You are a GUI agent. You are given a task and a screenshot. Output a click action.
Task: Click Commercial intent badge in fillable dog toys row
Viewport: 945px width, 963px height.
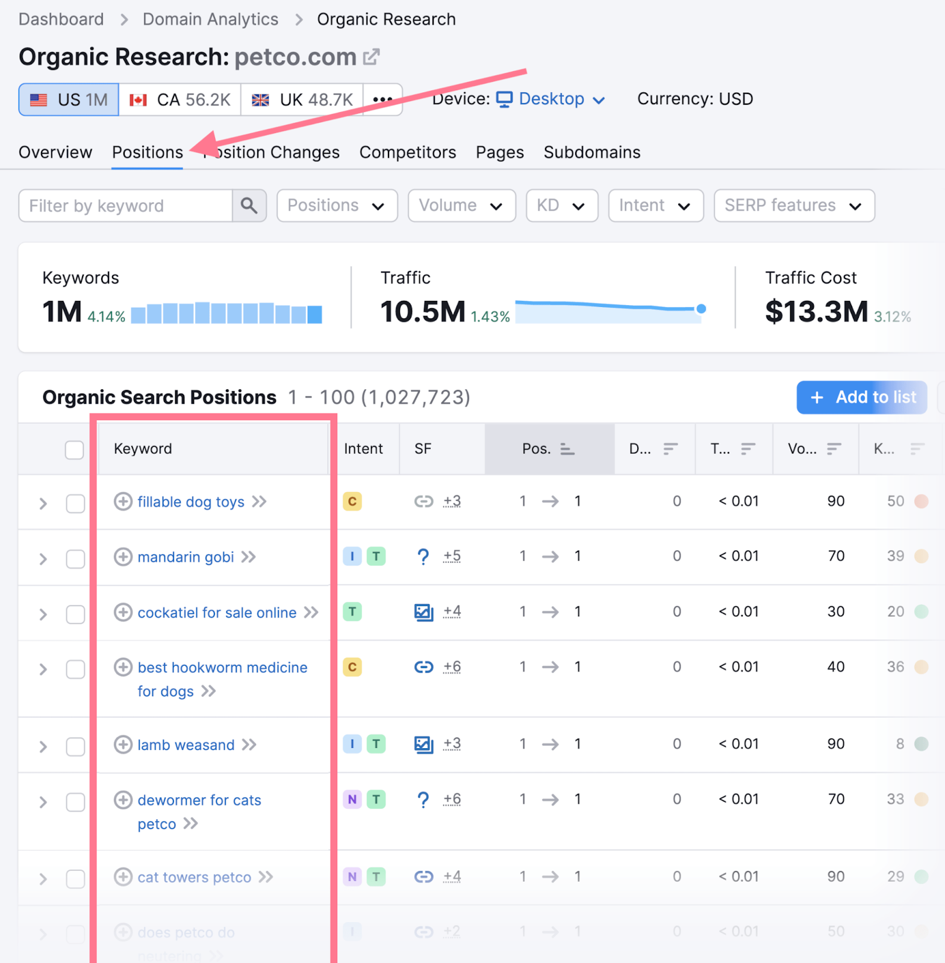(x=352, y=501)
